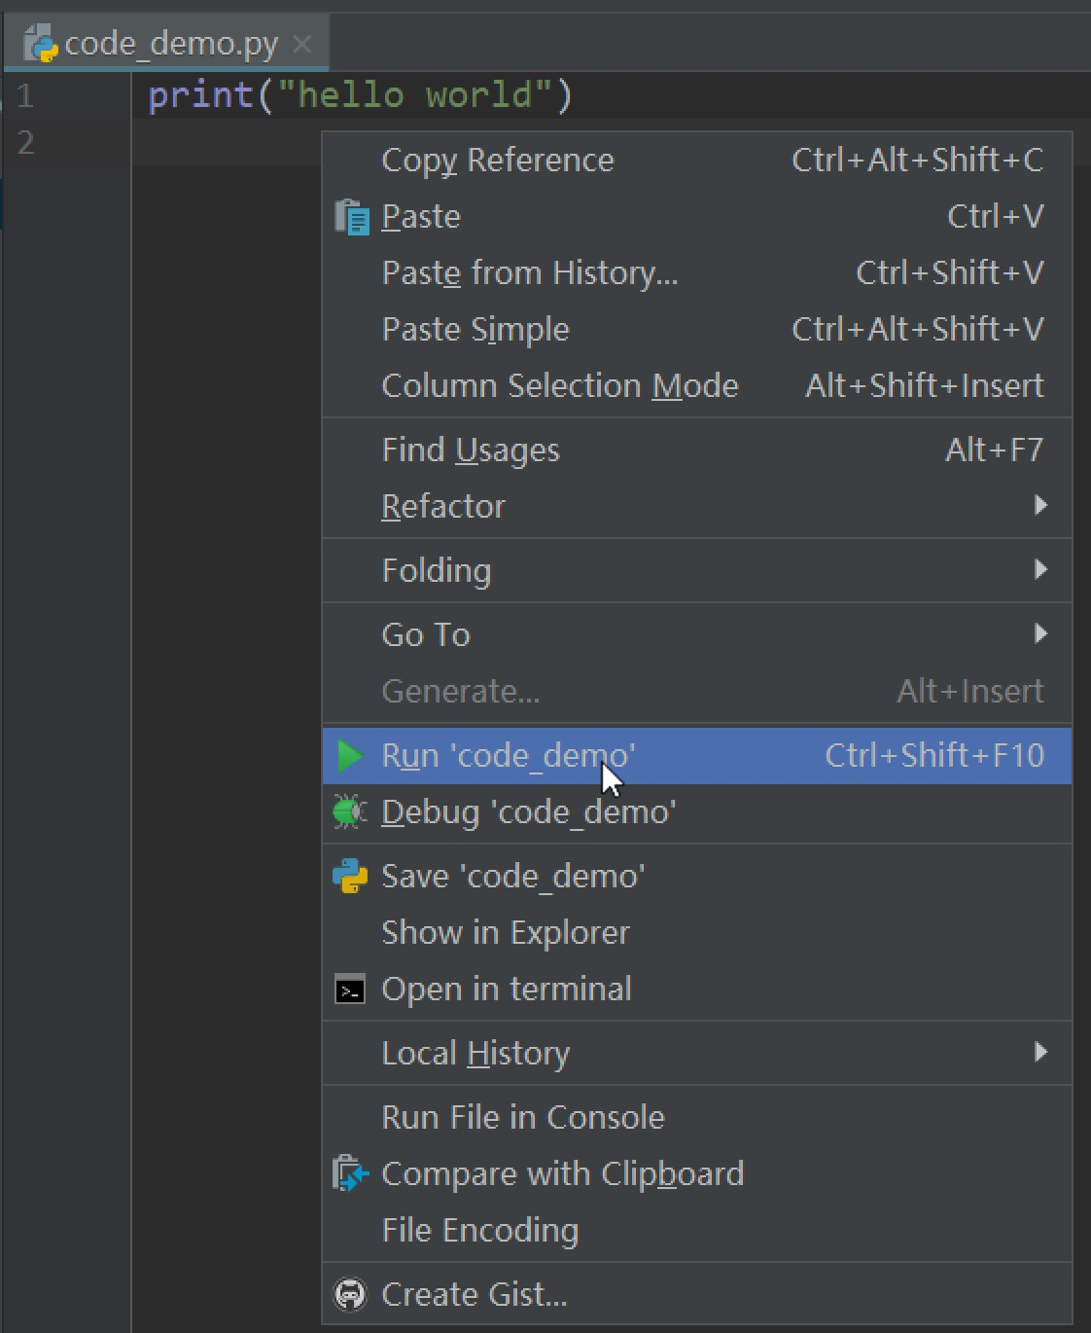Click the green Debug bug icon
The height and width of the screenshot is (1333, 1091).
tap(349, 811)
